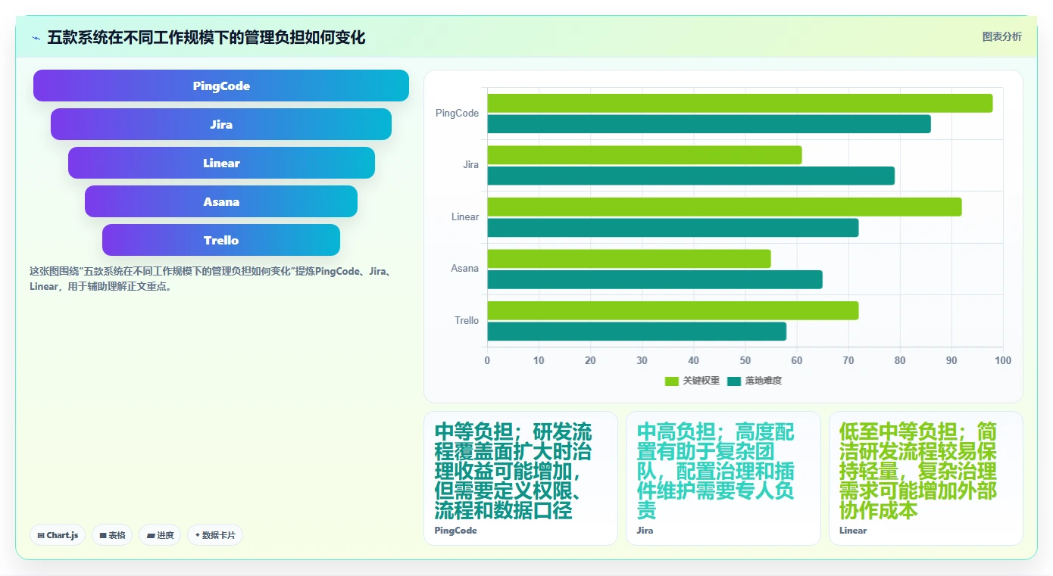Click the blue chart icon beside the title
The image size is (1053, 576).
click(x=36, y=38)
